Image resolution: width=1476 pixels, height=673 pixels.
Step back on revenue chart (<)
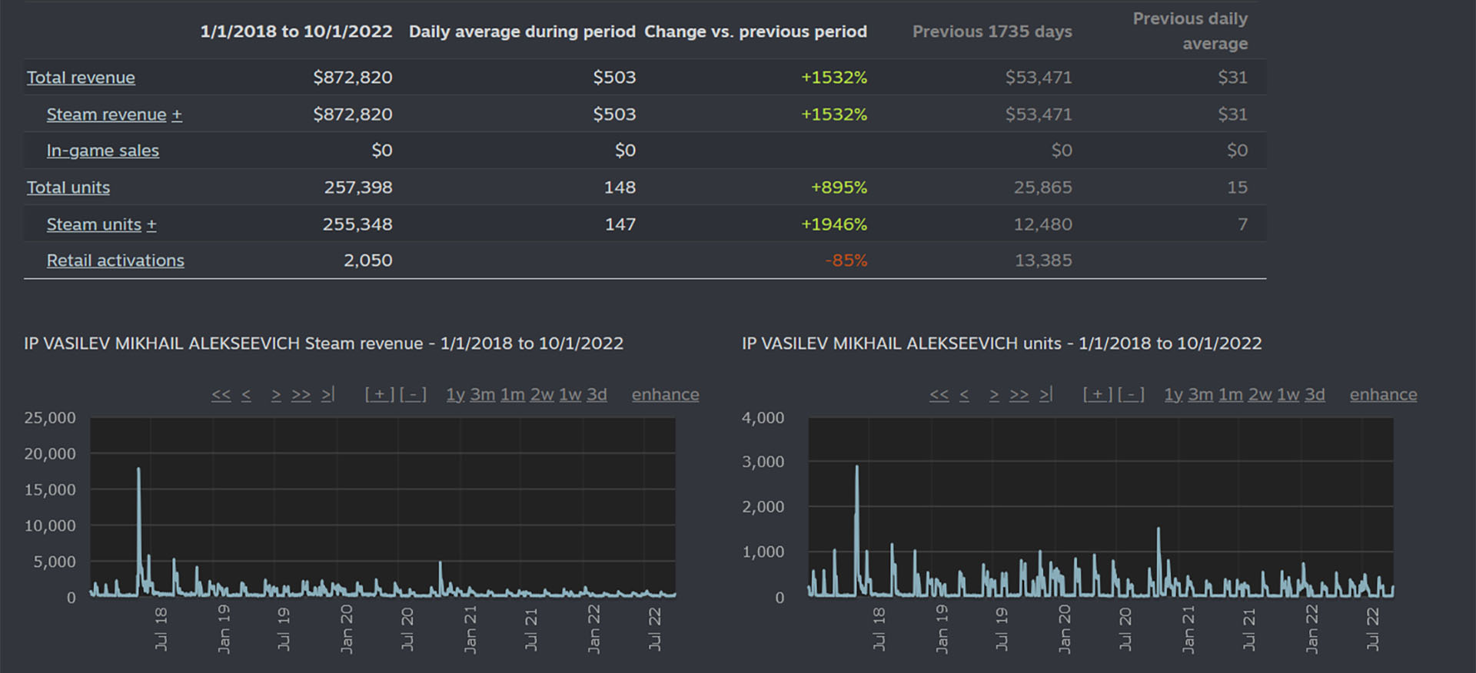click(246, 395)
